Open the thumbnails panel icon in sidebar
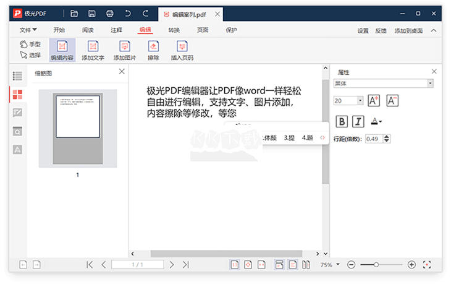 point(17,94)
